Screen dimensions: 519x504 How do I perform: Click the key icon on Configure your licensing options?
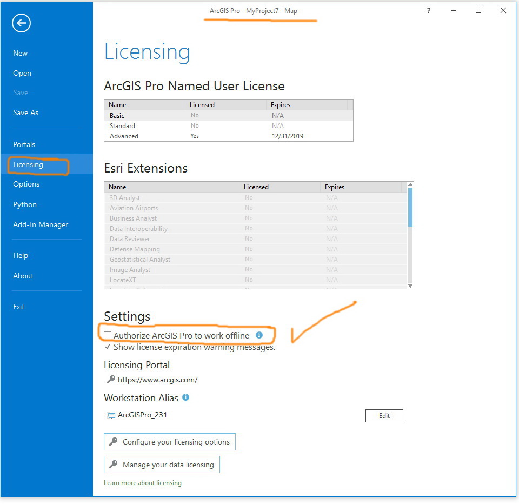coord(113,441)
